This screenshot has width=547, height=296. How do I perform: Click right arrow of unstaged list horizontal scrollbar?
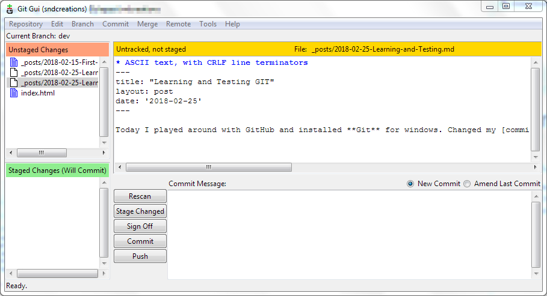[104, 153]
